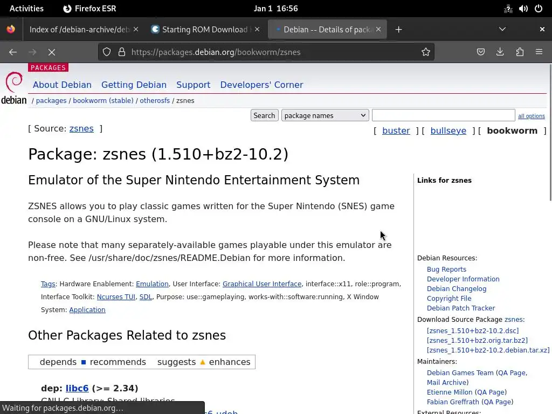Screen dimensions: 552x414
Task: Select the Debian Details of package tab
Action: pos(327,30)
